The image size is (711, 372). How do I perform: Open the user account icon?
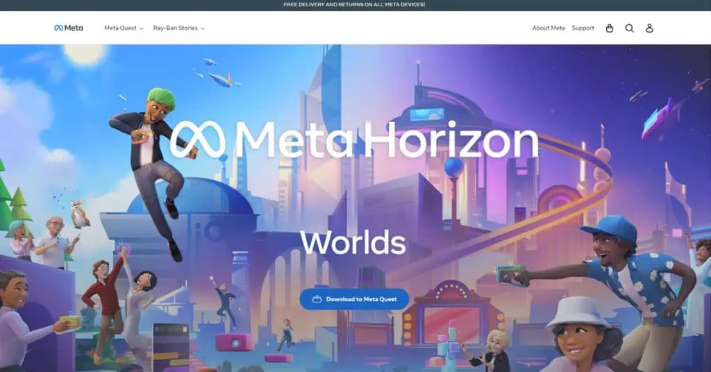pyautogui.click(x=649, y=28)
